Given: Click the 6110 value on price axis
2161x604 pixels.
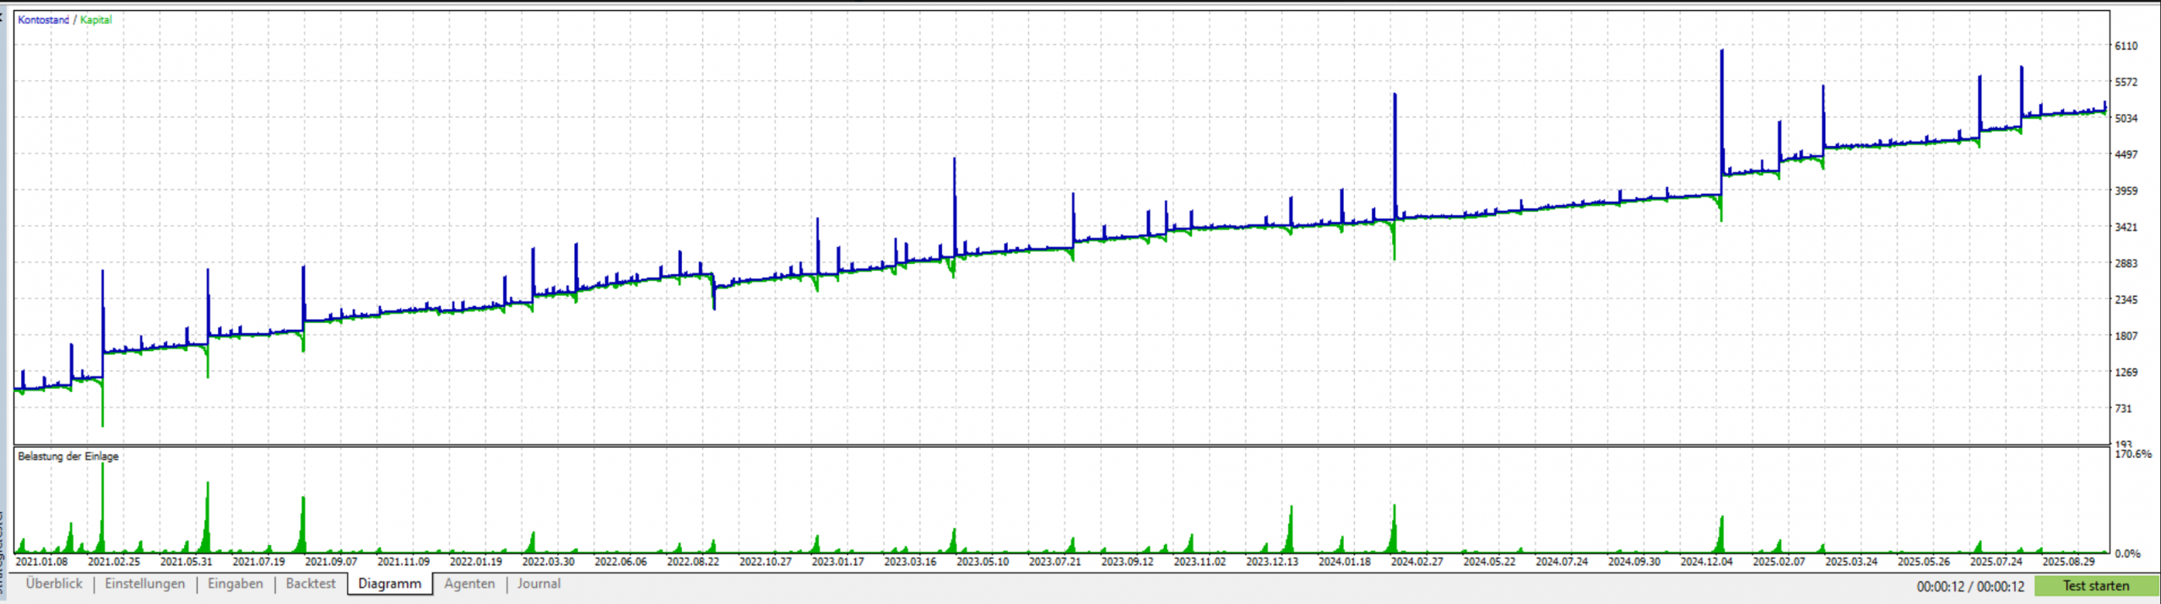Looking at the screenshot, I should click(x=2126, y=46).
